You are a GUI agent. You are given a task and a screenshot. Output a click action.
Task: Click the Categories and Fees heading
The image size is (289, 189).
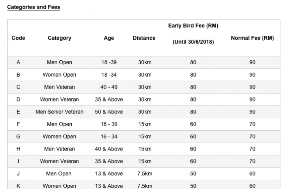(x=34, y=7)
